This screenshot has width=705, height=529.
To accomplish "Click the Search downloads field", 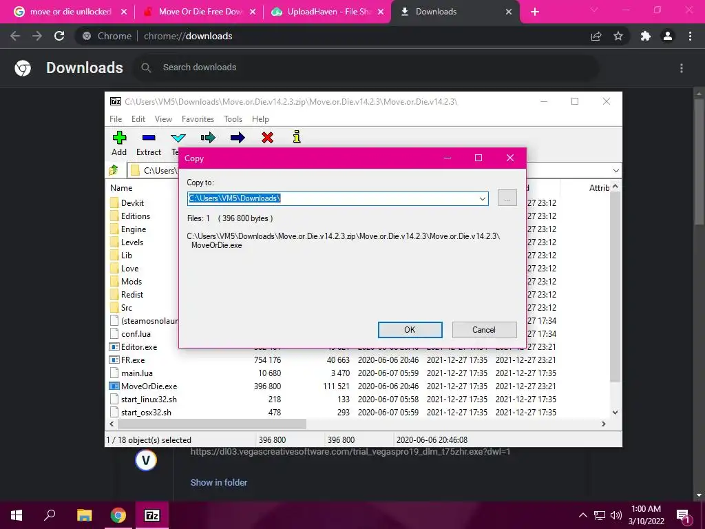I will [366, 68].
